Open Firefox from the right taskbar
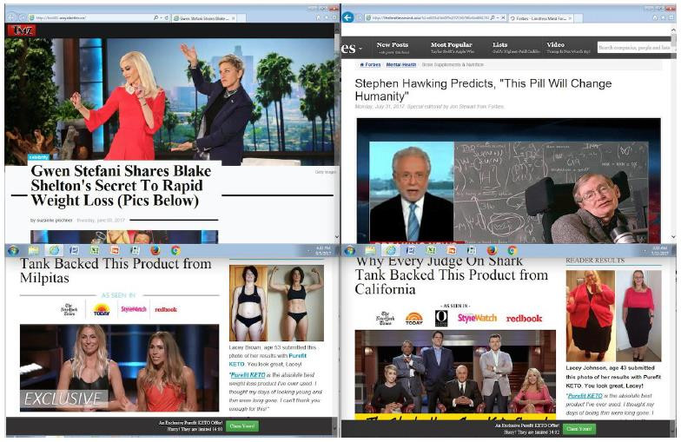 coord(492,250)
